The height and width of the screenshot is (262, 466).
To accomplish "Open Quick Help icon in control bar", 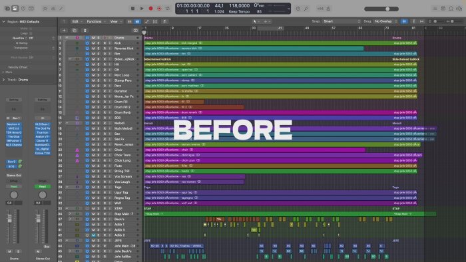I will pos(23,9).
